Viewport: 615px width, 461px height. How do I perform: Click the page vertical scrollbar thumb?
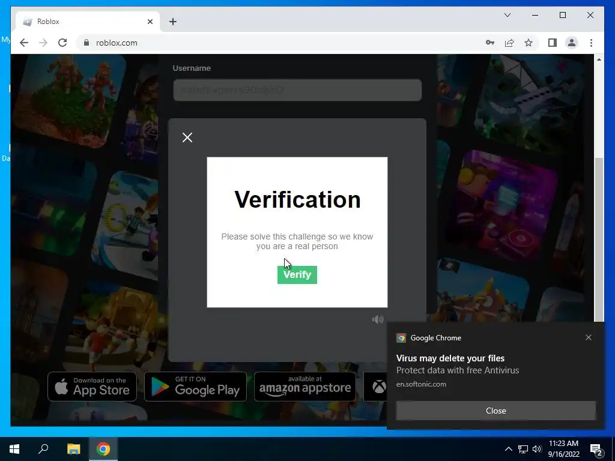coord(599,239)
